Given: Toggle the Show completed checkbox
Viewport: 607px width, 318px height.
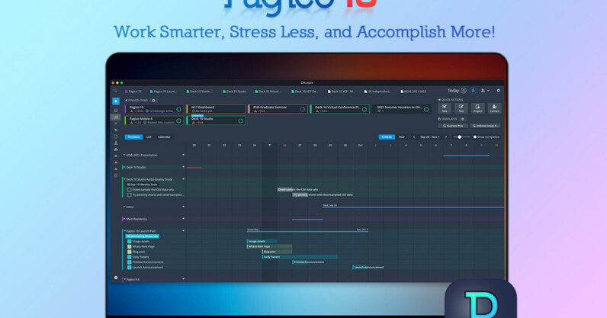Looking at the screenshot, I should (474, 137).
